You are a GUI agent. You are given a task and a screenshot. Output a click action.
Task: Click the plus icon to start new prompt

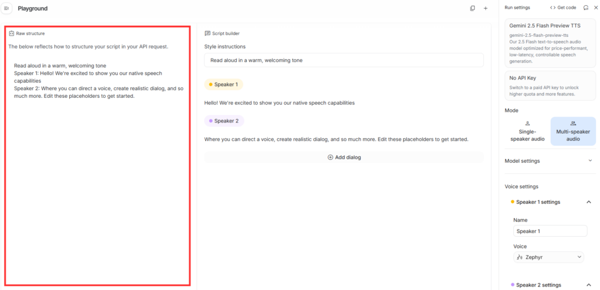485,8
